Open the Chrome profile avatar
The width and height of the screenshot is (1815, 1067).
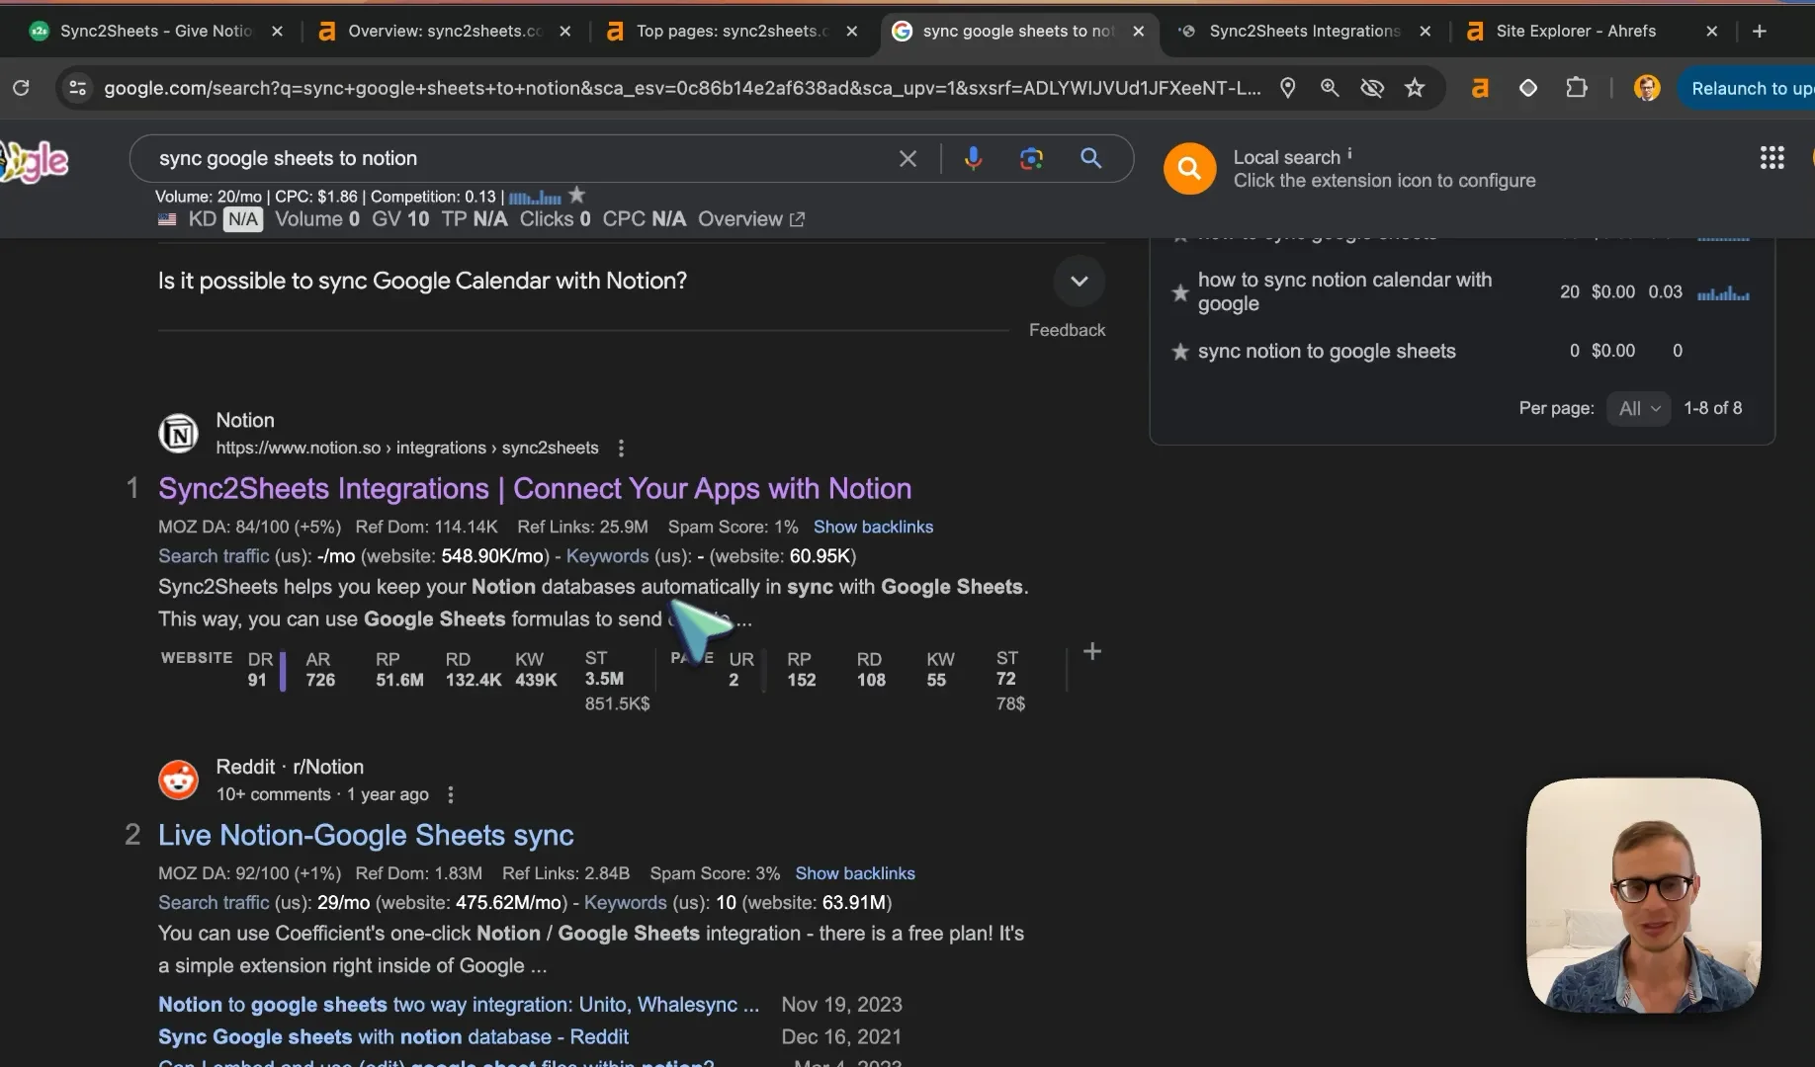tap(1647, 88)
